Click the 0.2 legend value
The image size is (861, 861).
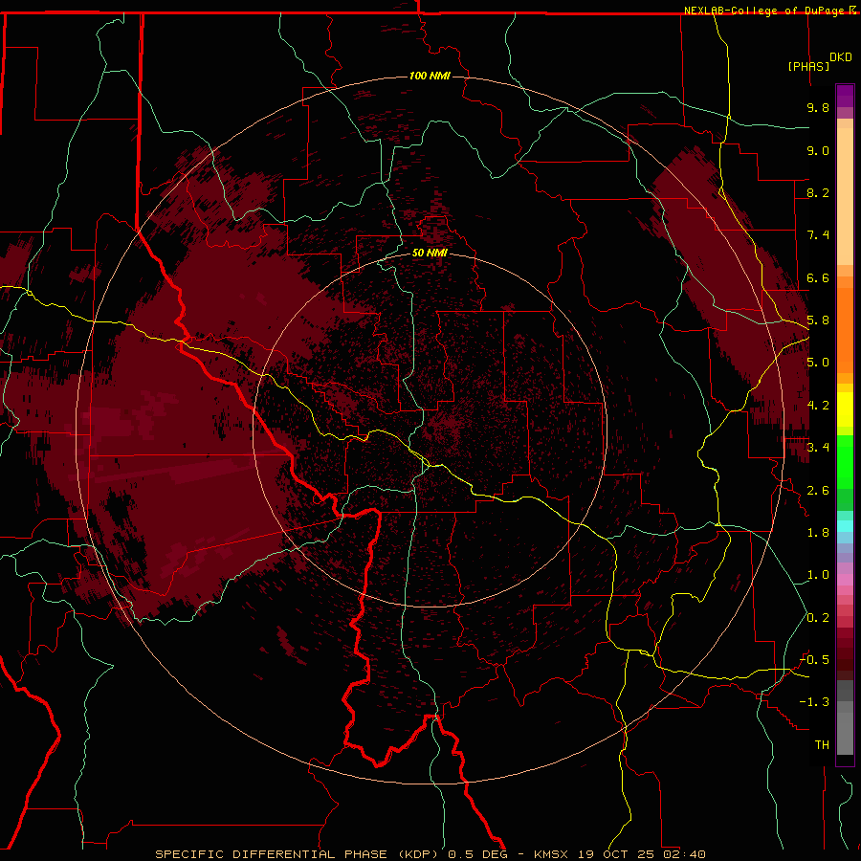[x=818, y=618]
